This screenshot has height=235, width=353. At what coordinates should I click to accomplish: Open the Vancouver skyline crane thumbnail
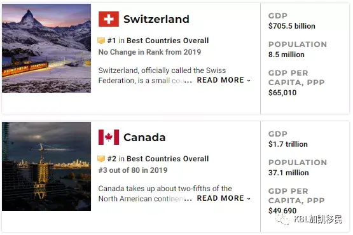pyautogui.click(x=46, y=166)
